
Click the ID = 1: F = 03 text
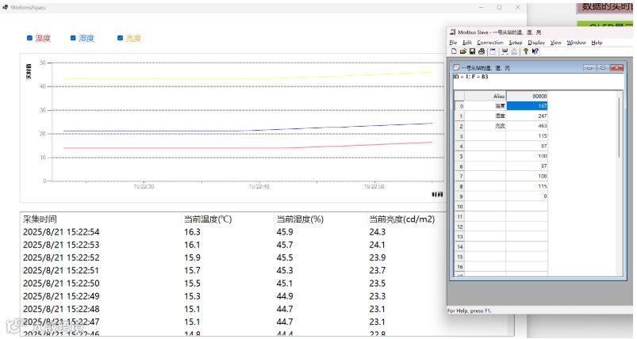click(470, 77)
